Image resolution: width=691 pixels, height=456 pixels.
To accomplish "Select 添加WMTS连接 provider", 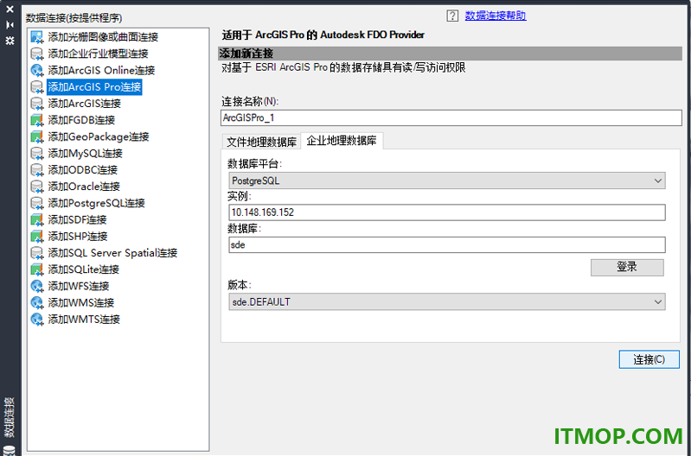I will tap(84, 319).
